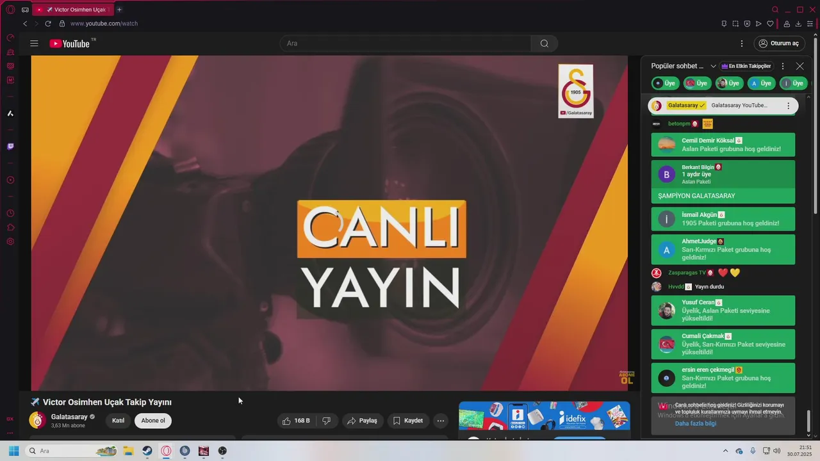Viewport: 820px width, 461px height.
Task: Select AhmetJudge membership message
Action: (723, 250)
